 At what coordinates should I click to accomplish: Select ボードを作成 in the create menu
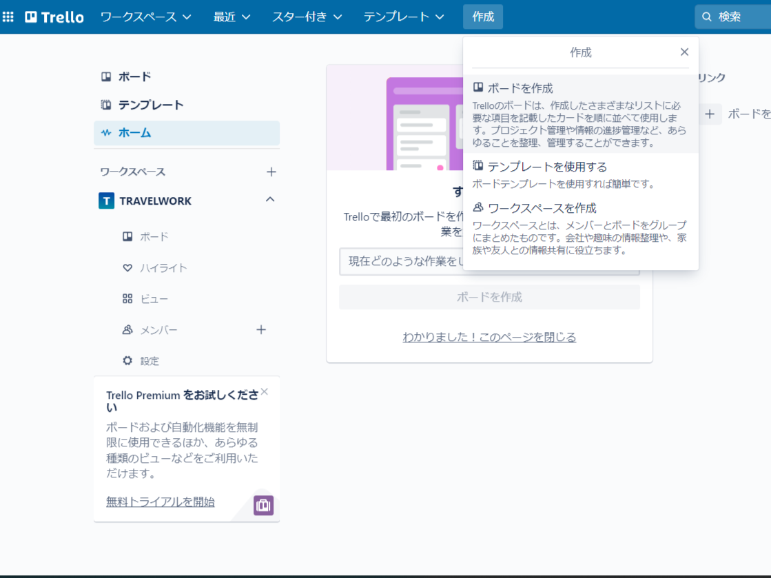(581, 114)
